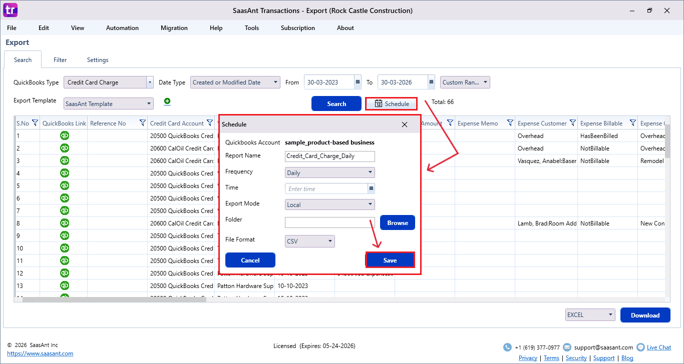Click the filter icon on Expense Billable column

632,123
